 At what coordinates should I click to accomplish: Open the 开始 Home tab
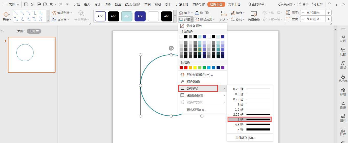pos(77,4)
